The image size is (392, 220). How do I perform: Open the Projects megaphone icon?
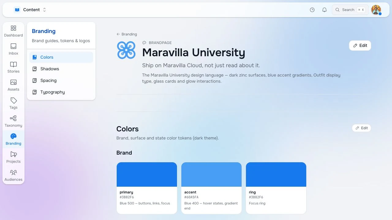click(13, 154)
